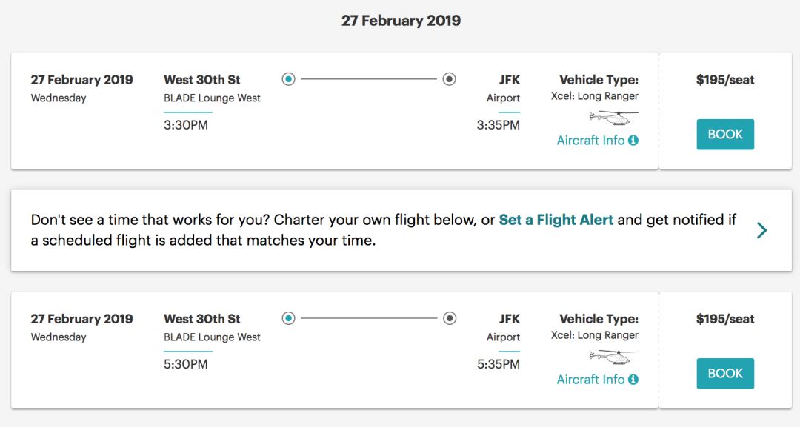The height and width of the screenshot is (427, 800).
Task: Book the 5:30PM flight to JFK
Action: 724,374
